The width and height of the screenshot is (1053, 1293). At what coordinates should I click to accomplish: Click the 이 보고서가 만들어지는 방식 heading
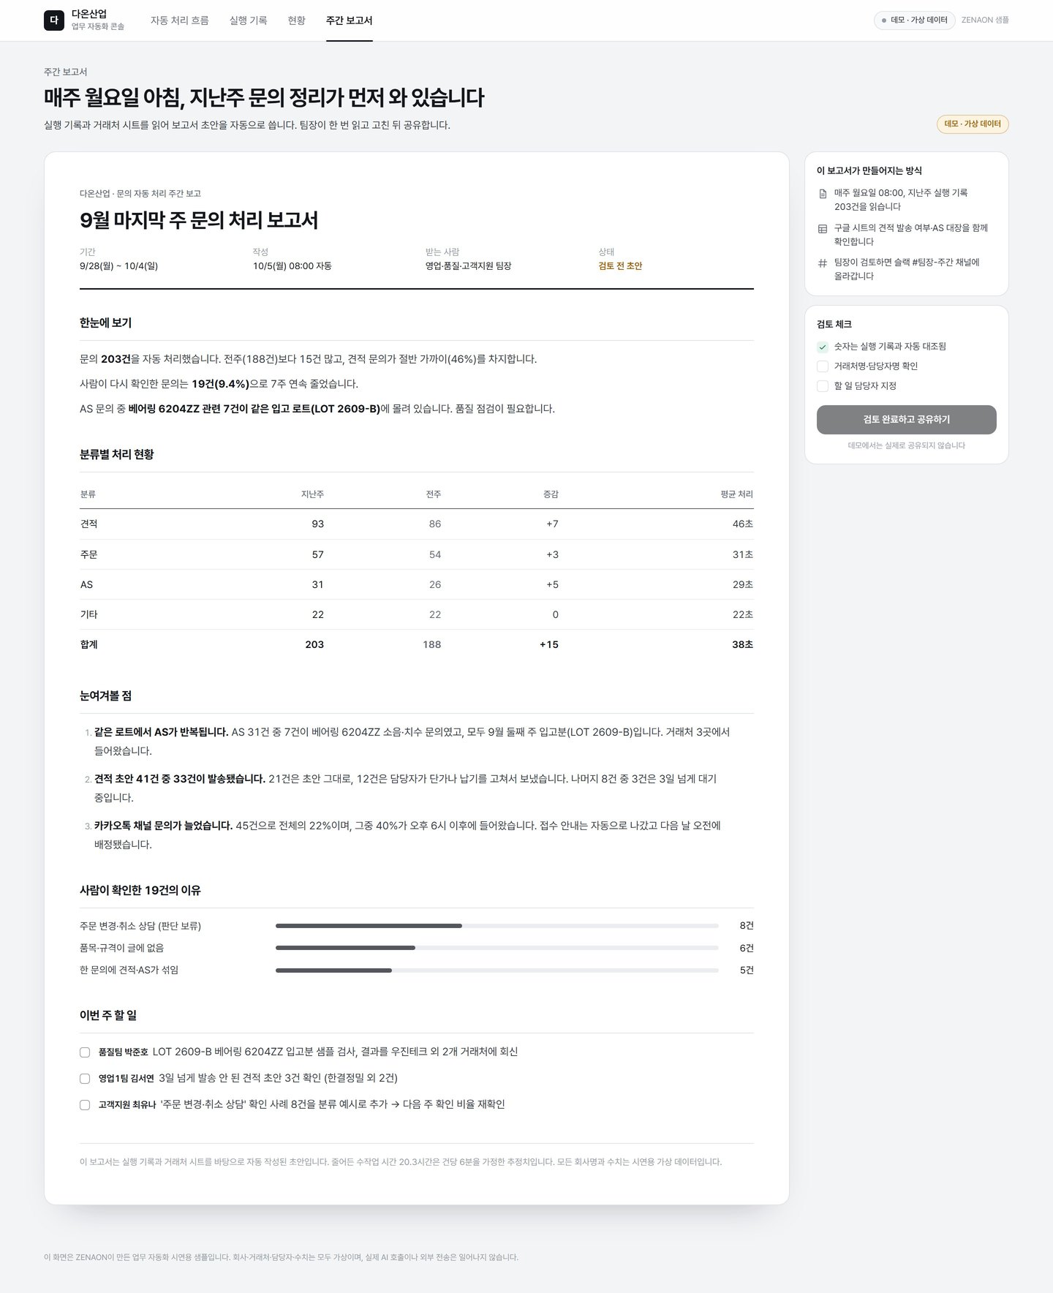coord(869,171)
